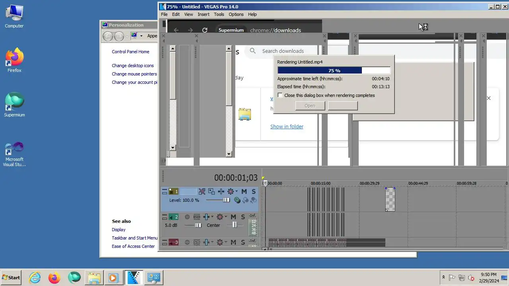Expand automation dropdown arrow on track 2
Viewport: 509px width, 286px height.
tap(212, 217)
